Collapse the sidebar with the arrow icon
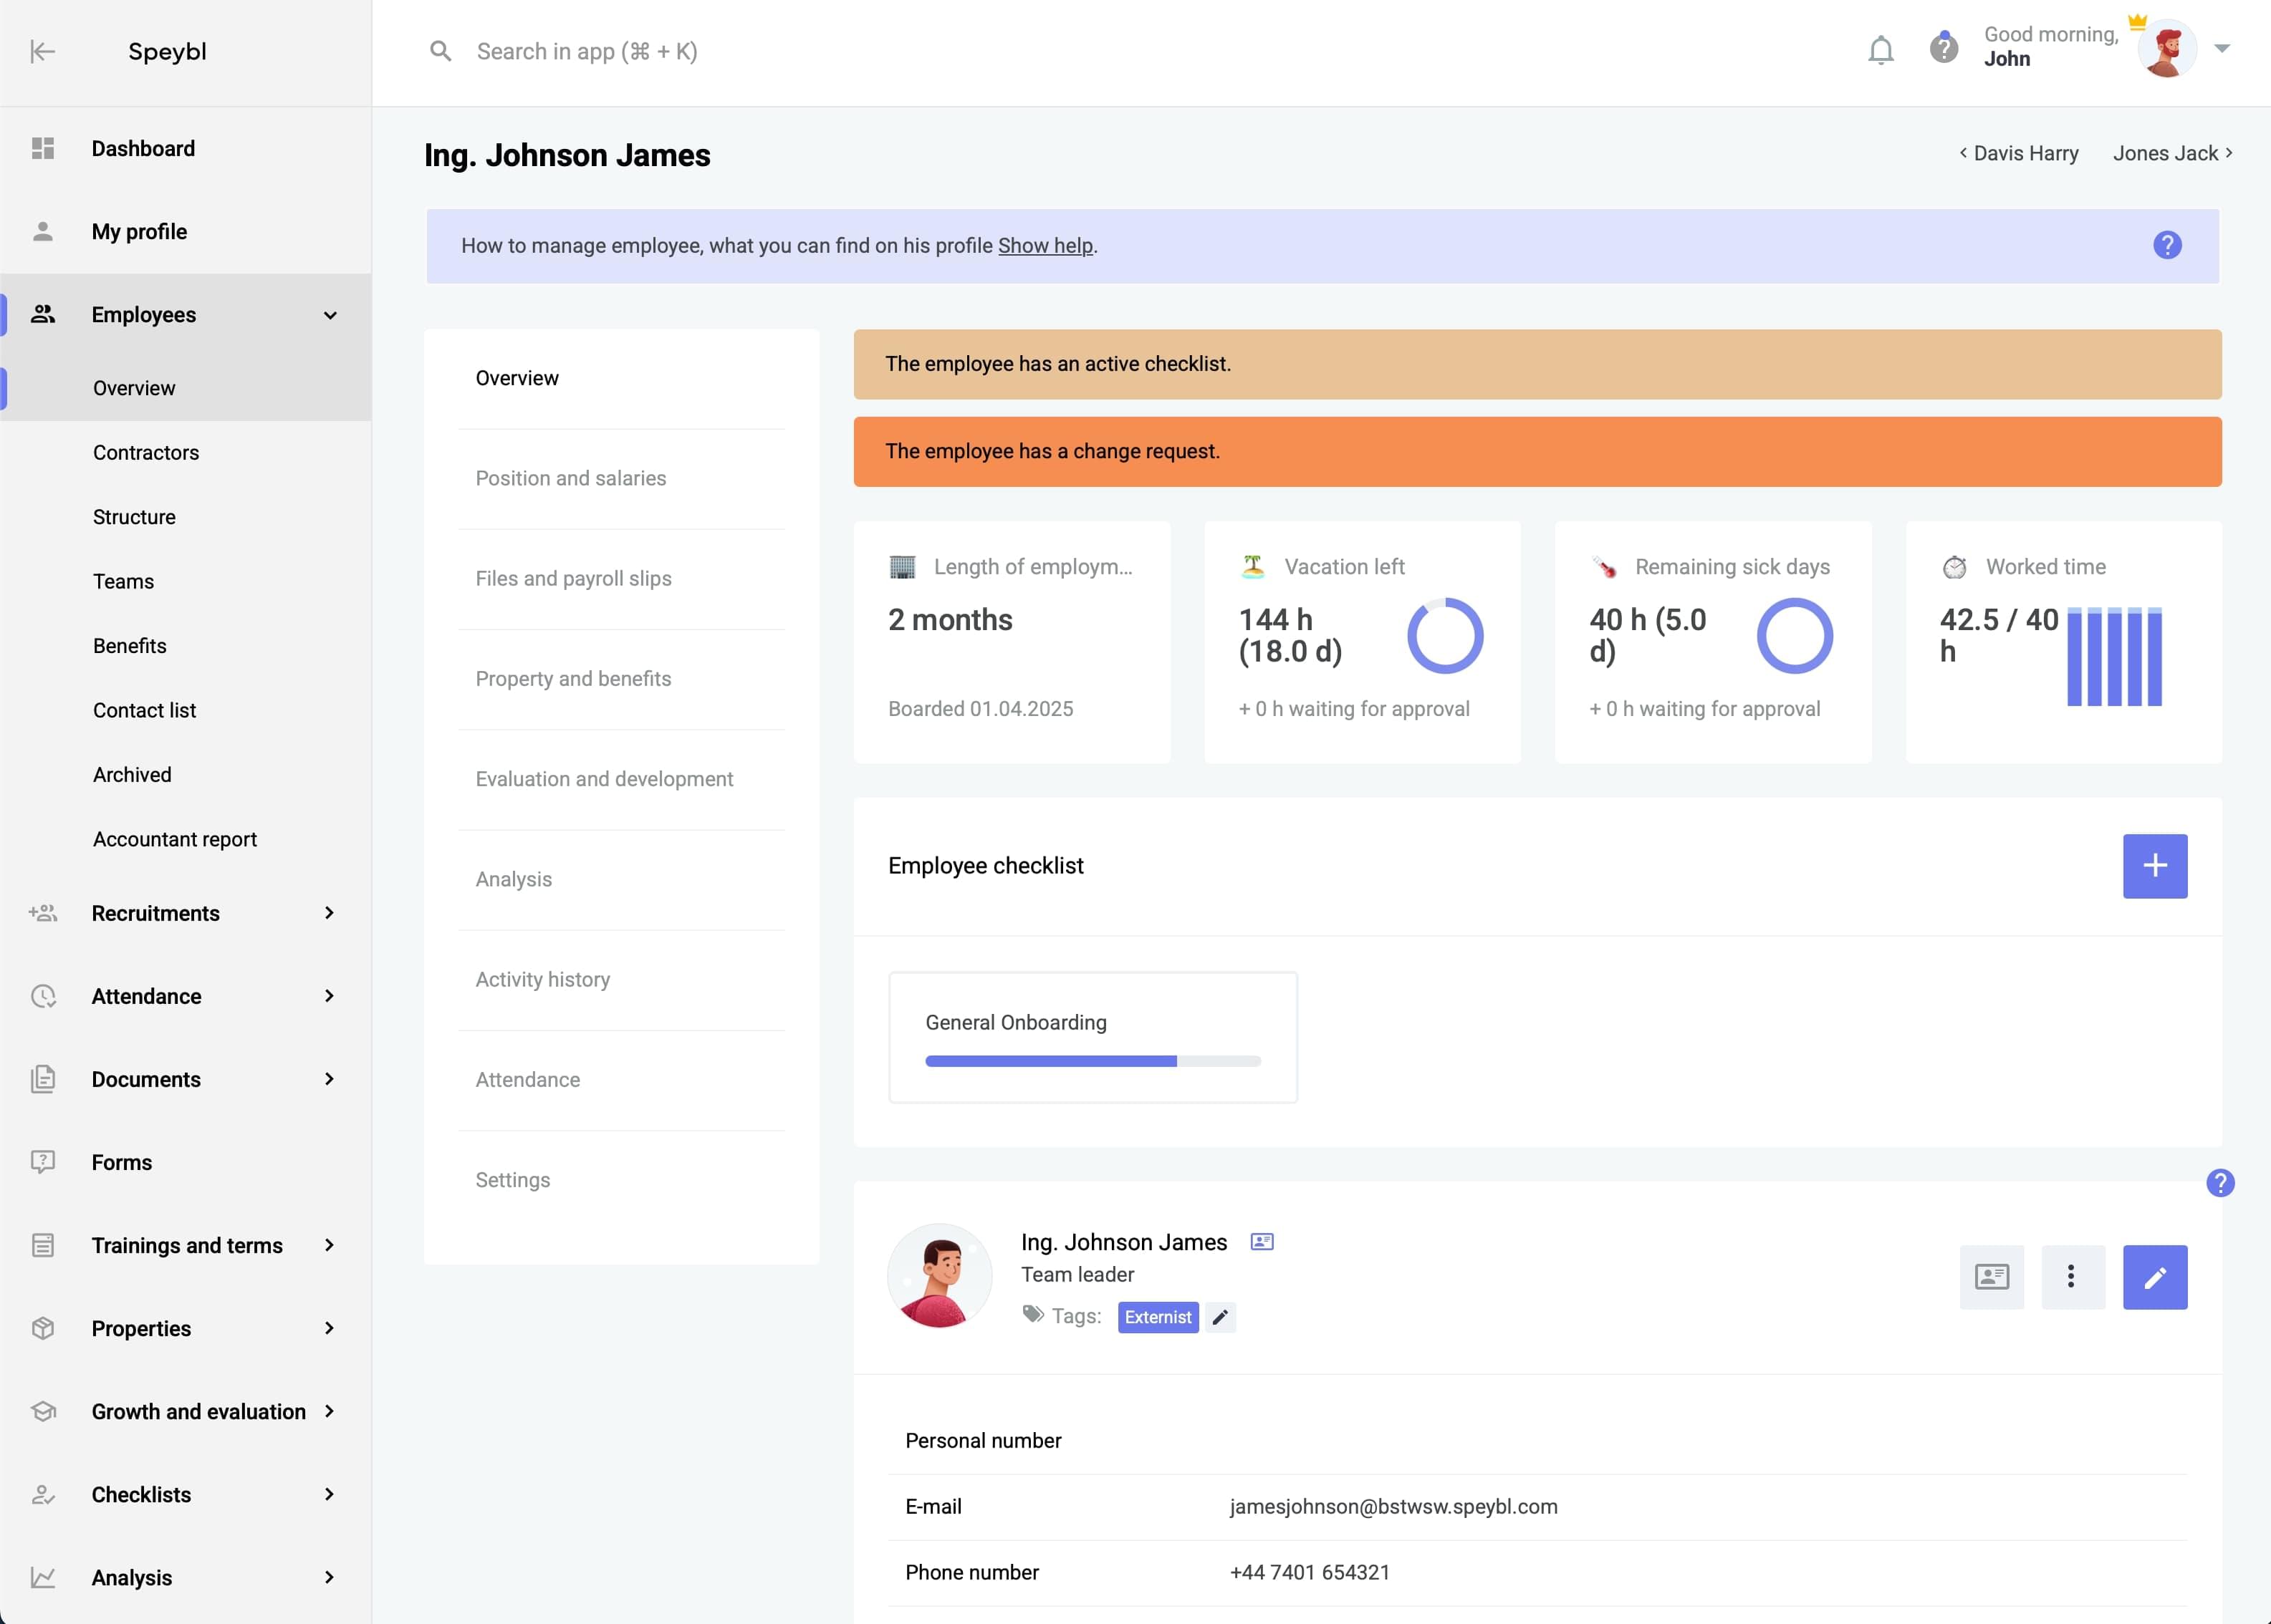2271x1624 pixels. pos(42,51)
